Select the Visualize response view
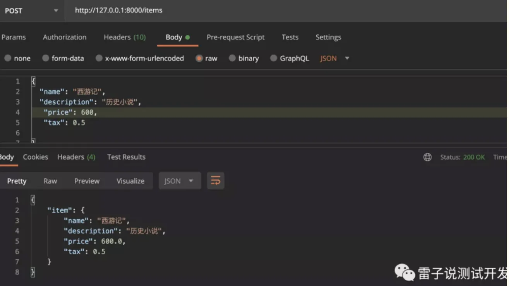The image size is (509, 286). (130, 181)
